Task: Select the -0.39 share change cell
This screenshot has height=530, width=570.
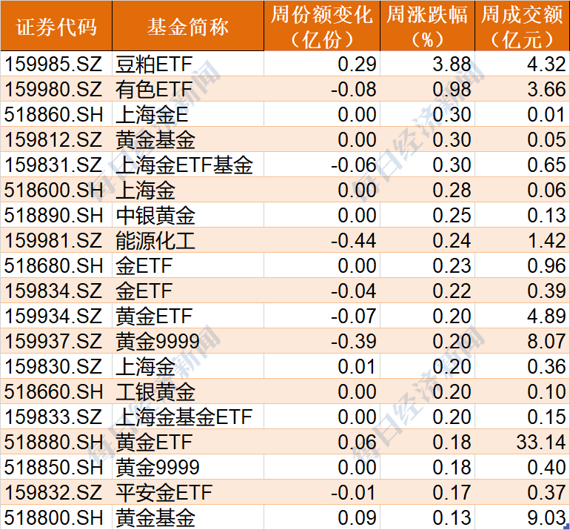Action: pos(322,341)
